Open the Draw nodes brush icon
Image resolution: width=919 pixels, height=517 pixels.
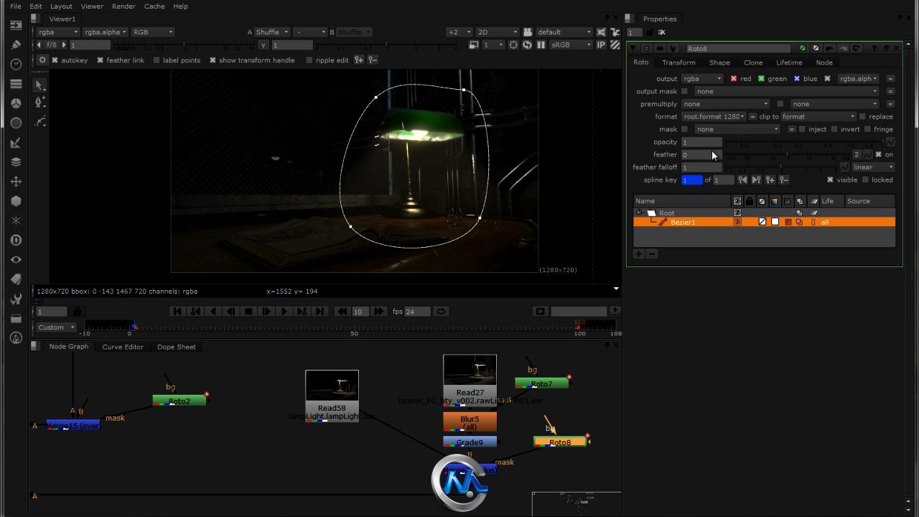pos(16,45)
